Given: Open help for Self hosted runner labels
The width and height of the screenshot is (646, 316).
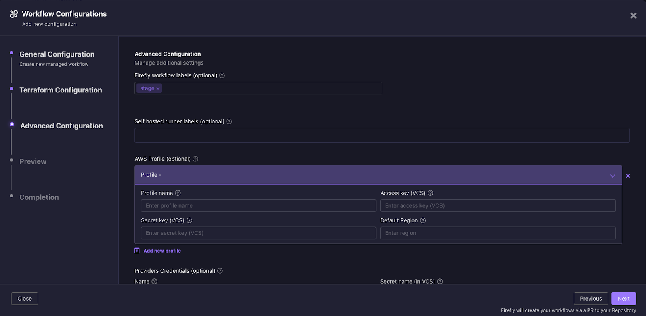Looking at the screenshot, I should 229,121.
